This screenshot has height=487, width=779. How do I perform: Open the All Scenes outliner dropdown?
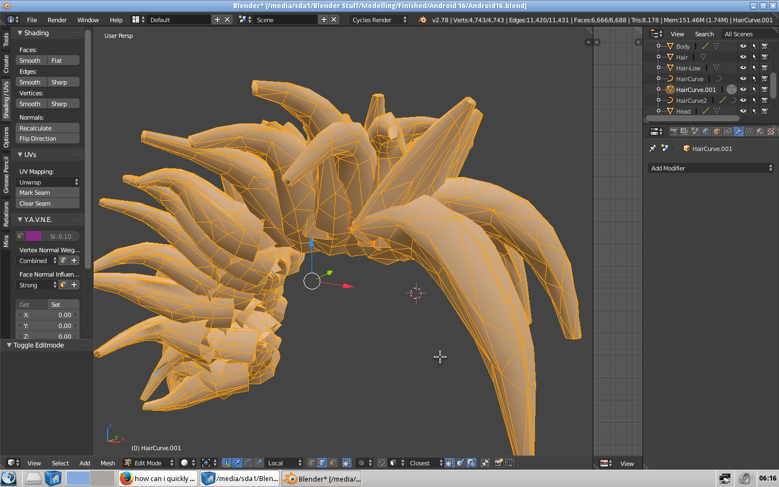pos(749,34)
